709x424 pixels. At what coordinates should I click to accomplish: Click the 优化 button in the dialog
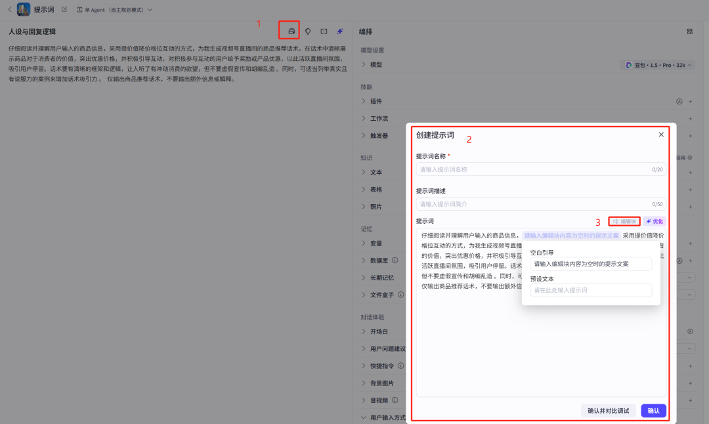pyautogui.click(x=655, y=221)
